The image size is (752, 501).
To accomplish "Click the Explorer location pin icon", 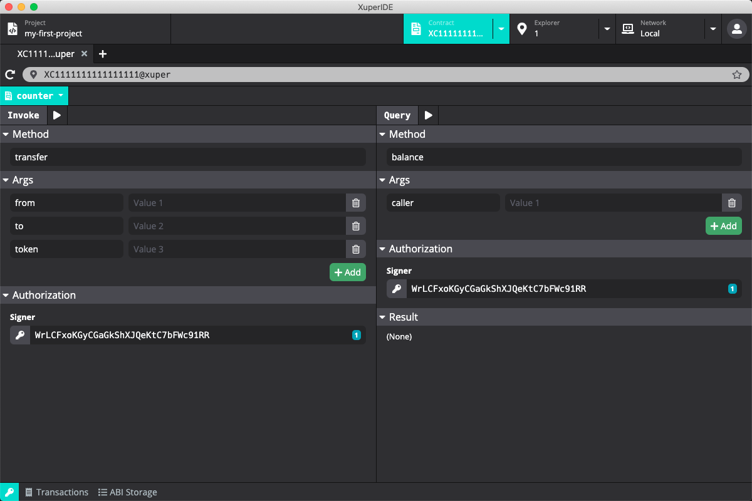I will [521, 29].
